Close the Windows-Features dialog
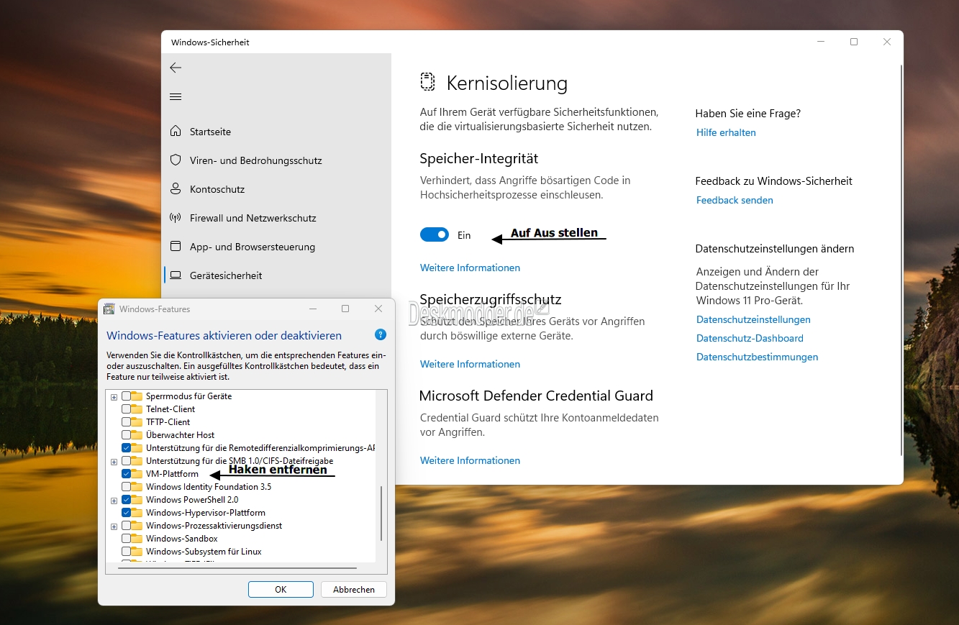This screenshot has width=959, height=625. (x=378, y=309)
